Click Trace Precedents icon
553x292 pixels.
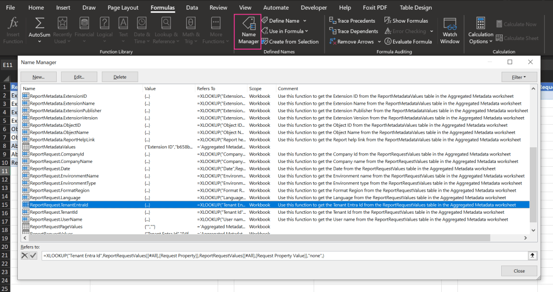(x=333, y=21)
